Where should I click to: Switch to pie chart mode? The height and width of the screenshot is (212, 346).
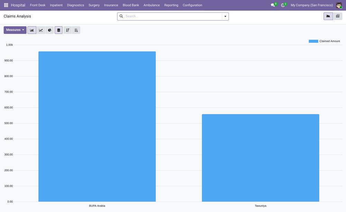[49, 30]
